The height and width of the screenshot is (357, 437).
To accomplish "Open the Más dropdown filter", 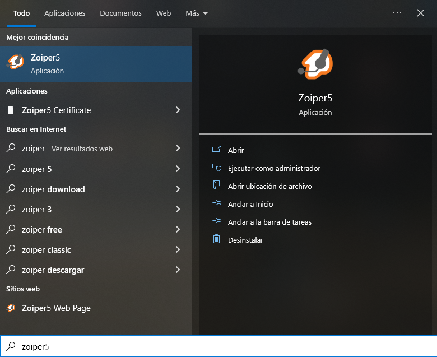I will [197, 13].
